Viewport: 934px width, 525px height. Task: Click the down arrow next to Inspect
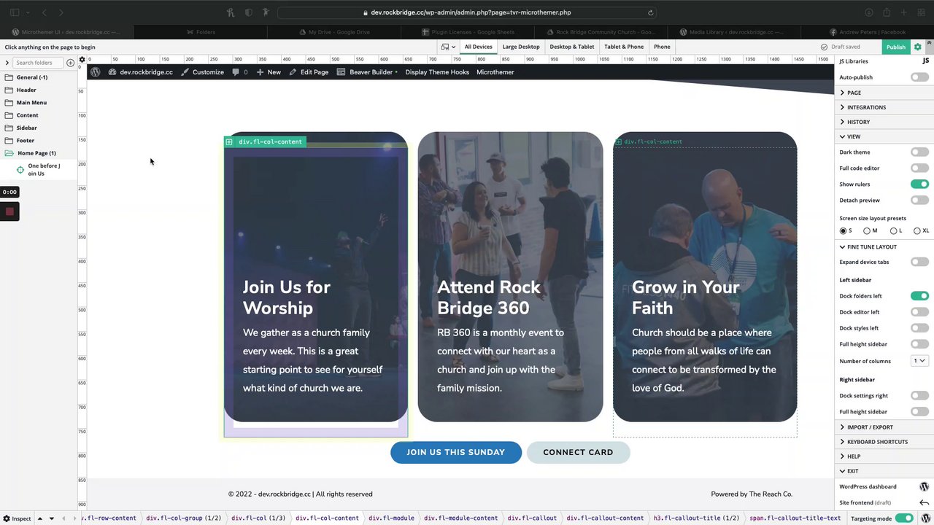pos(51,518)
